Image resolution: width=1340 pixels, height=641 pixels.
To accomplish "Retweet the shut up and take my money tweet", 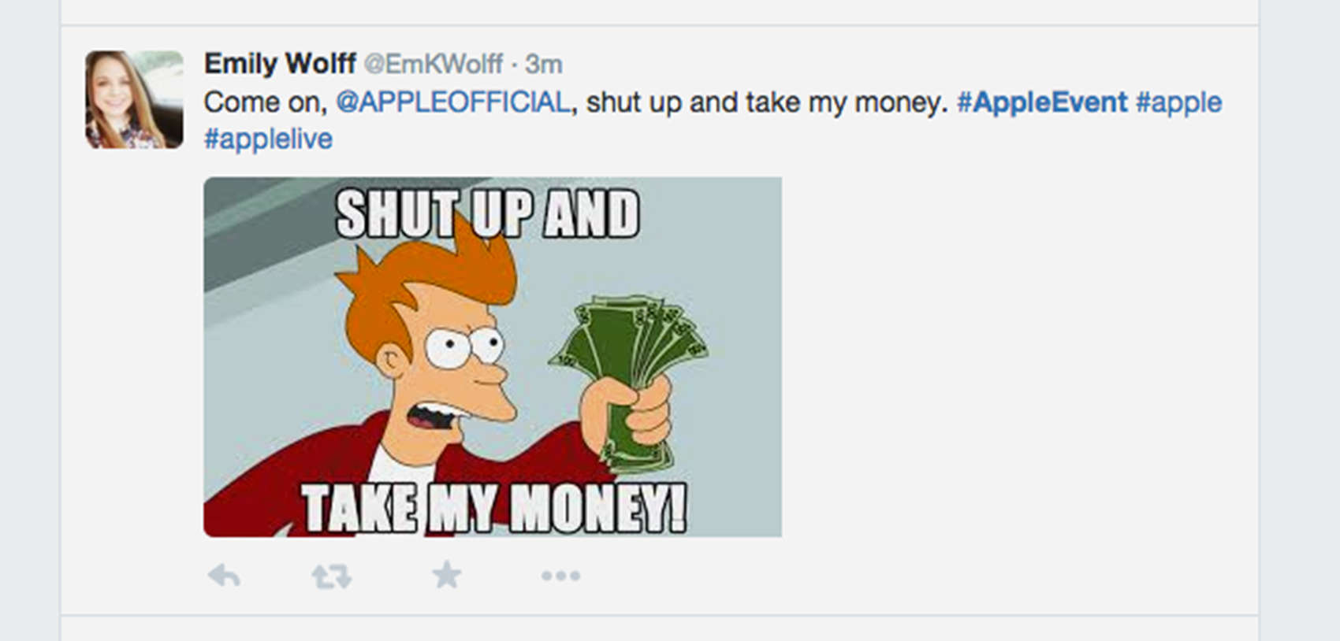I will click(331, 576).
